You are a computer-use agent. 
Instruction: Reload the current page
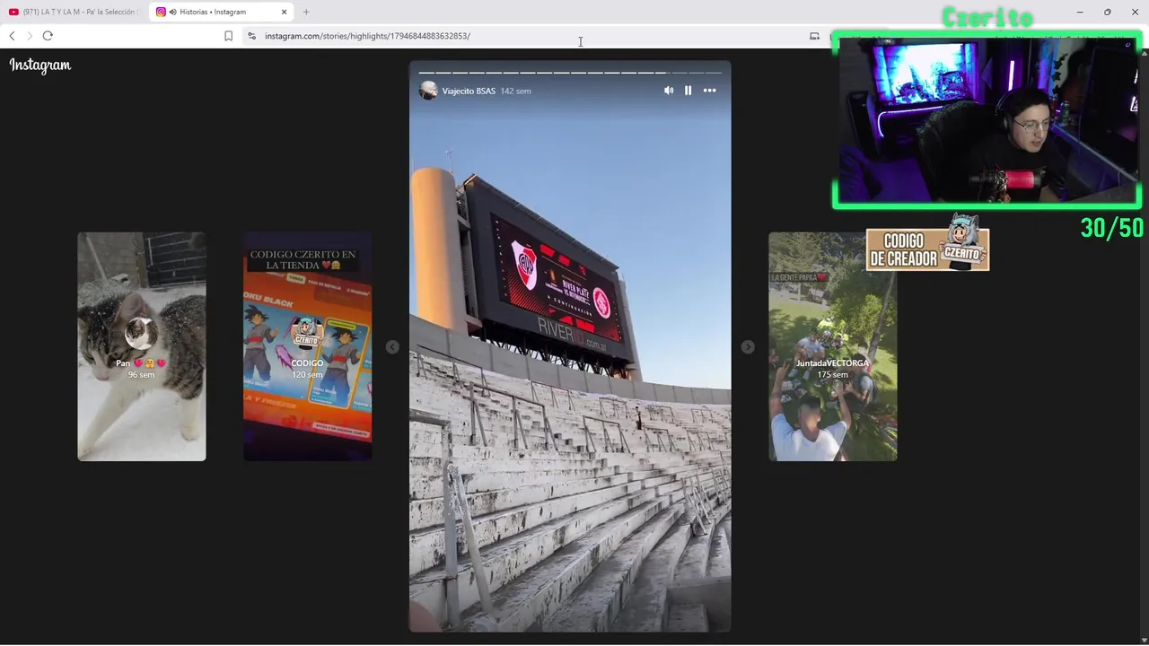tap(48, 36)
